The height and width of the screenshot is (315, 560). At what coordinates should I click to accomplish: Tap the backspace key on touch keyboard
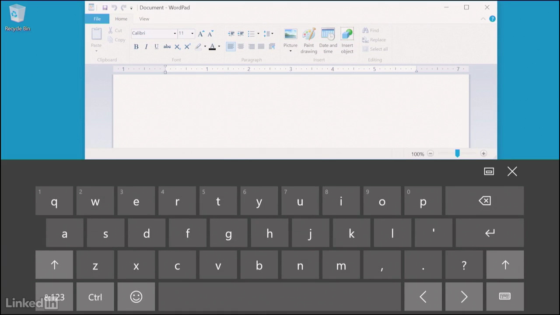484,201
